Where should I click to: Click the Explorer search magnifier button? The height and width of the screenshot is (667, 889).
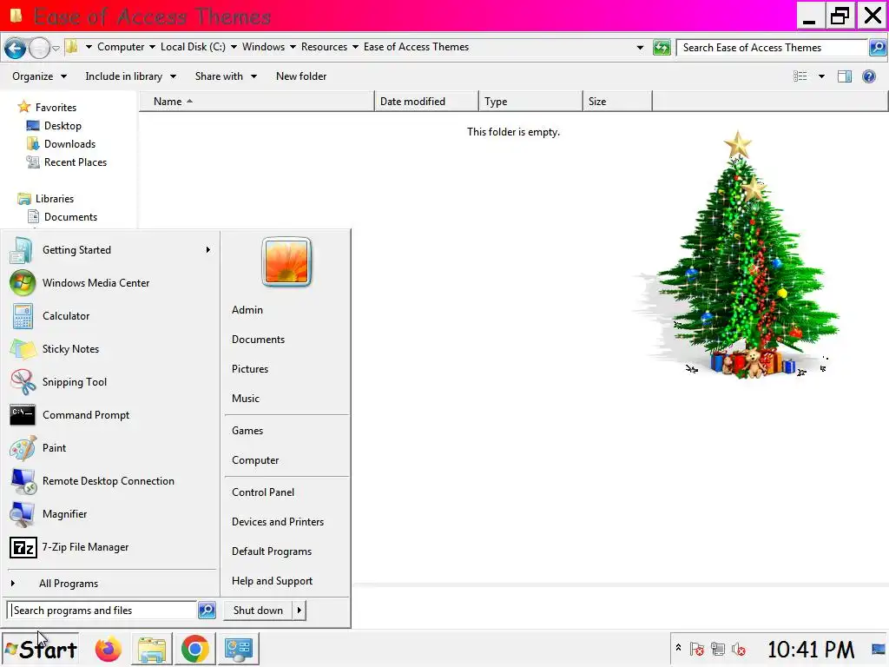pos(878,48)
